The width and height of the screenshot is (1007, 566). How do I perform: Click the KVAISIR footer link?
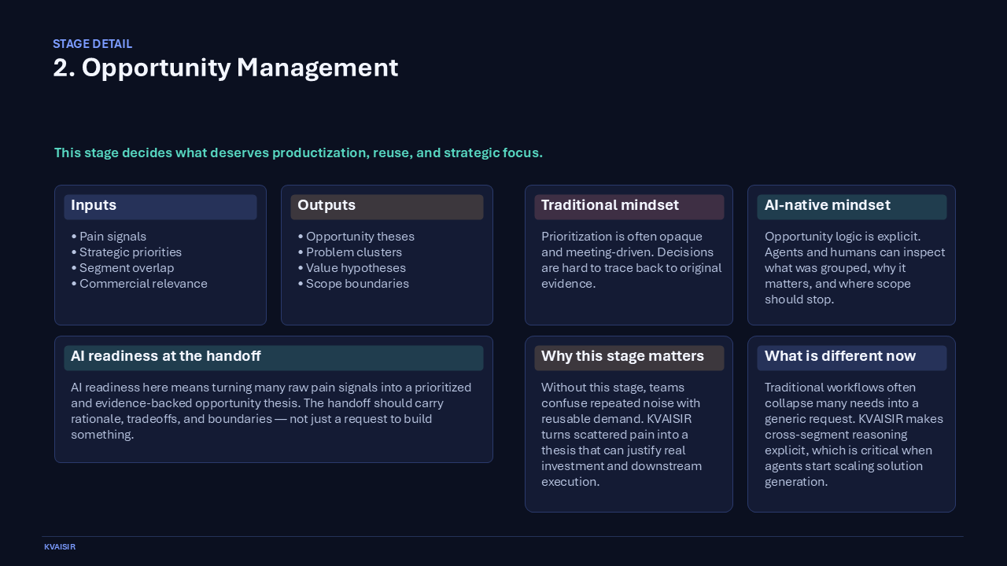(x=60, y=546)
